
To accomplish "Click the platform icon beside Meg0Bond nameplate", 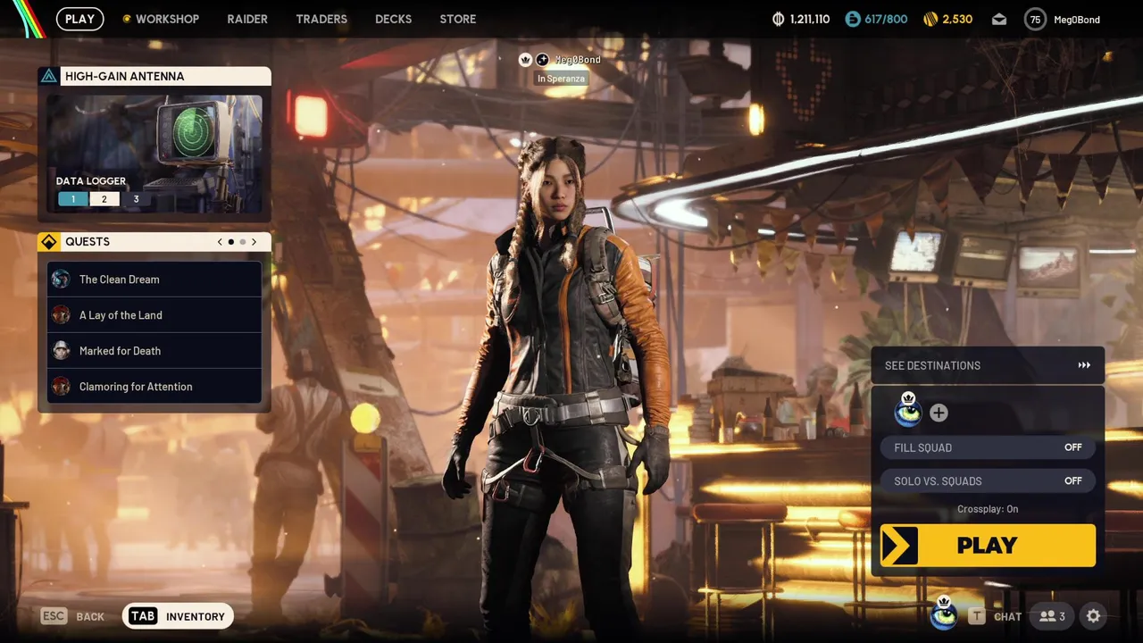I will pos(542,60).
